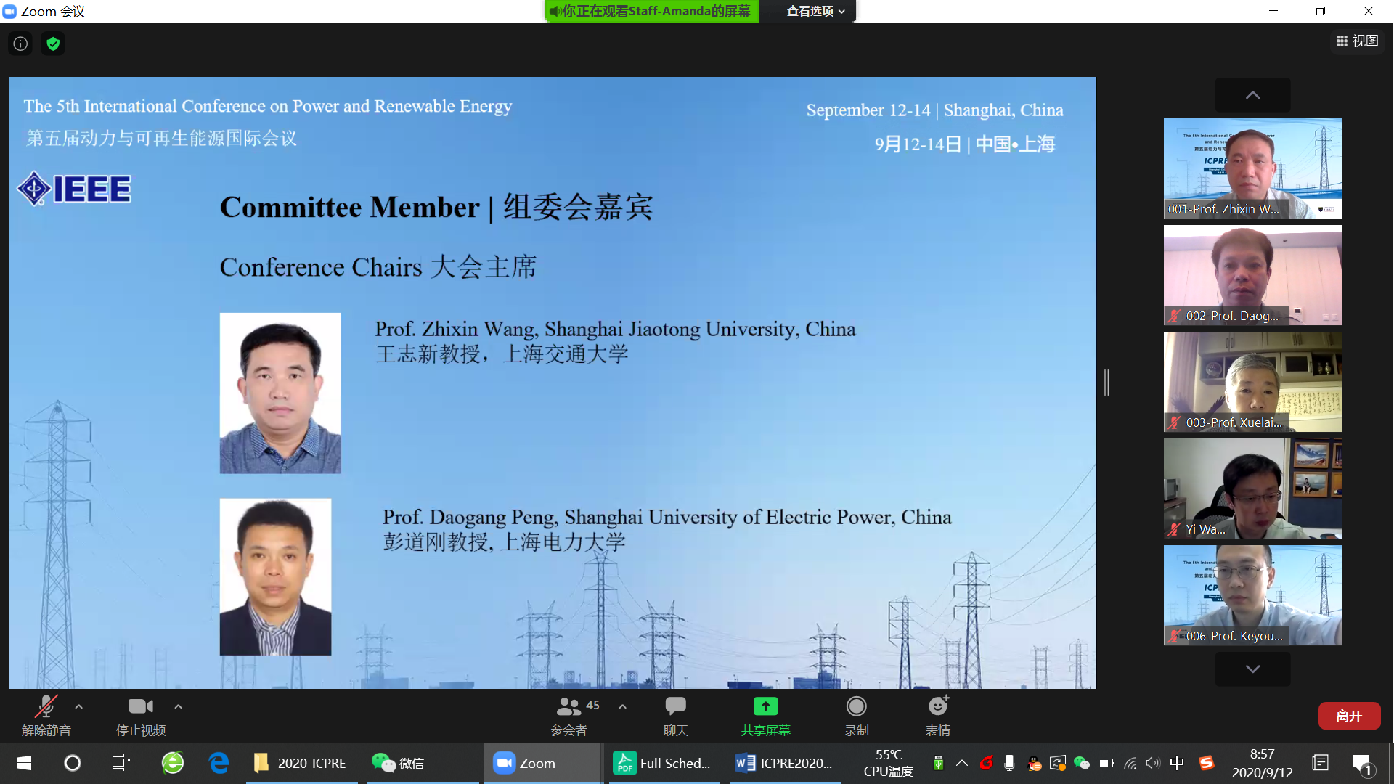This screenshot has width=1394, height=784.
Task: Open the 参会者 participants panel
Action: pyautogui.click(x=569, y=707)
